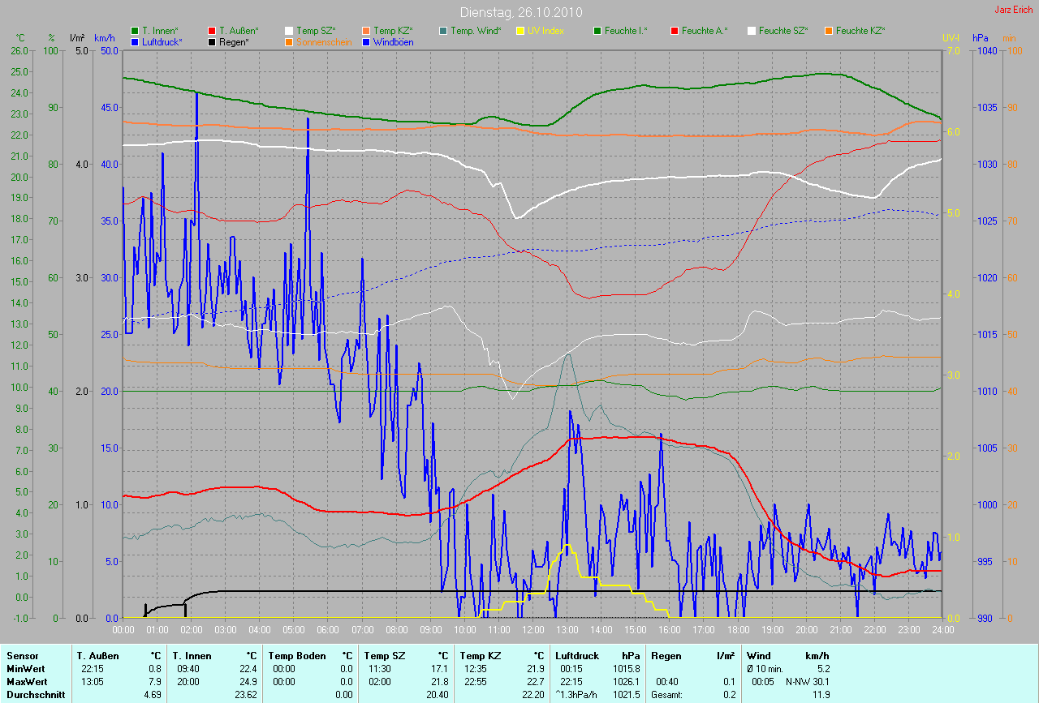Click the white Feuchte SZ legend swatch

click(752, 31)
